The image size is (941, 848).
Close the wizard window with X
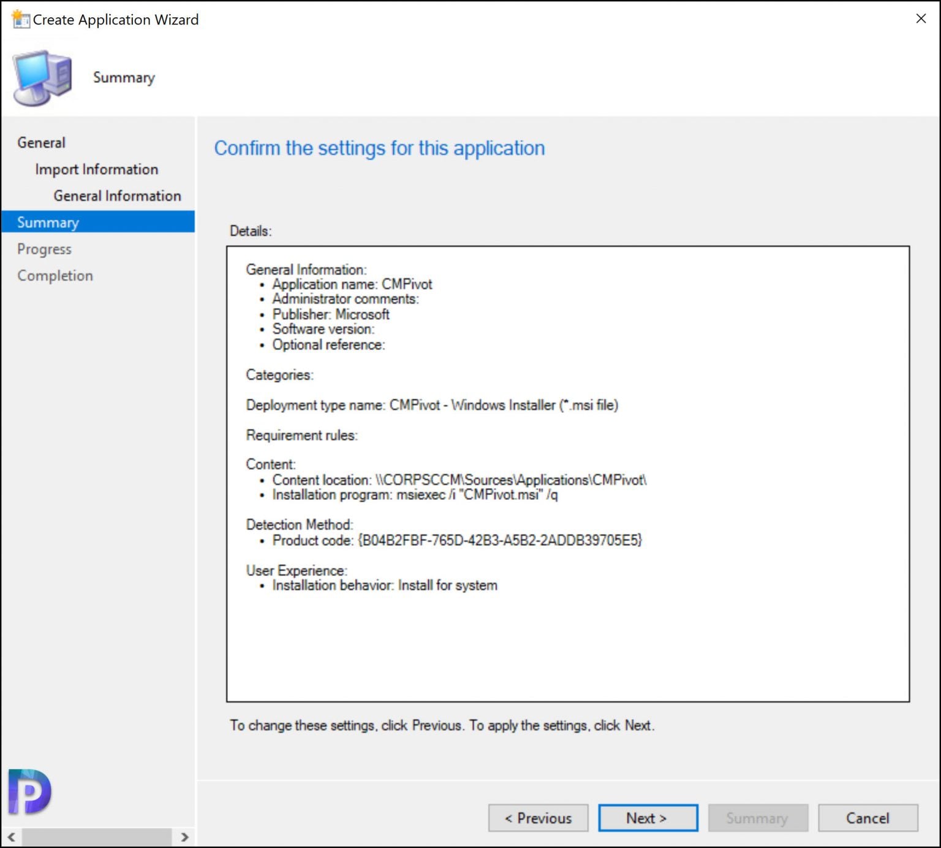point(921,19)
